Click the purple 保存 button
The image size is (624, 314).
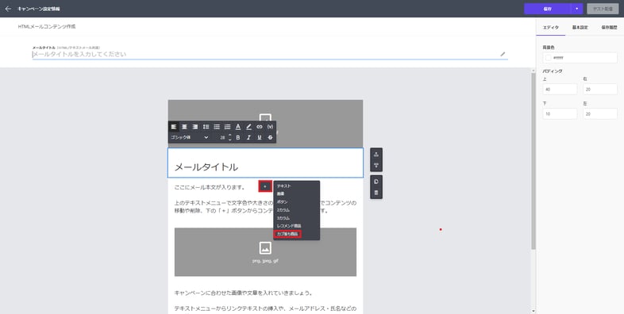pos(548,9)
